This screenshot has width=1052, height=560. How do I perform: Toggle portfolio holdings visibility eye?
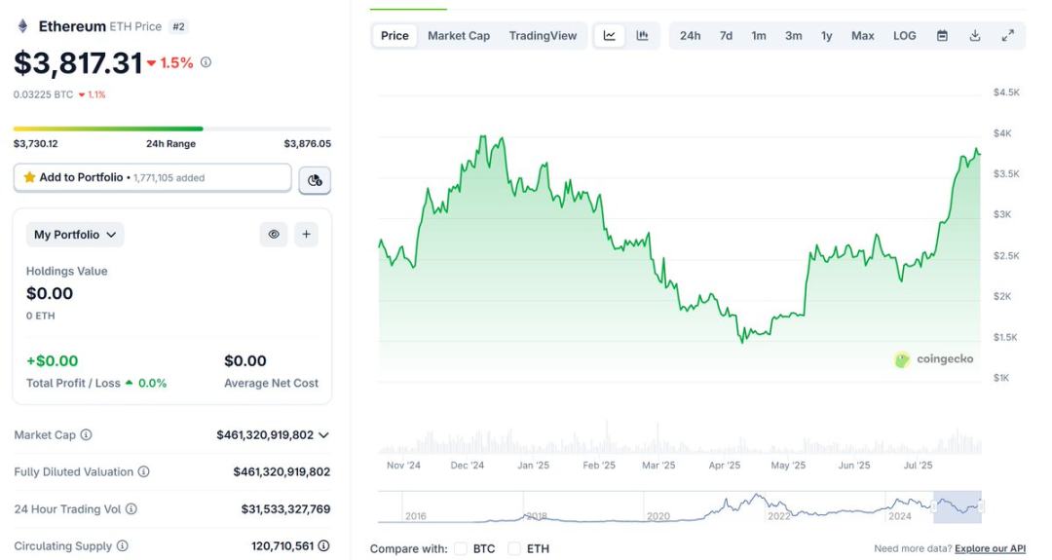(274, 235)
